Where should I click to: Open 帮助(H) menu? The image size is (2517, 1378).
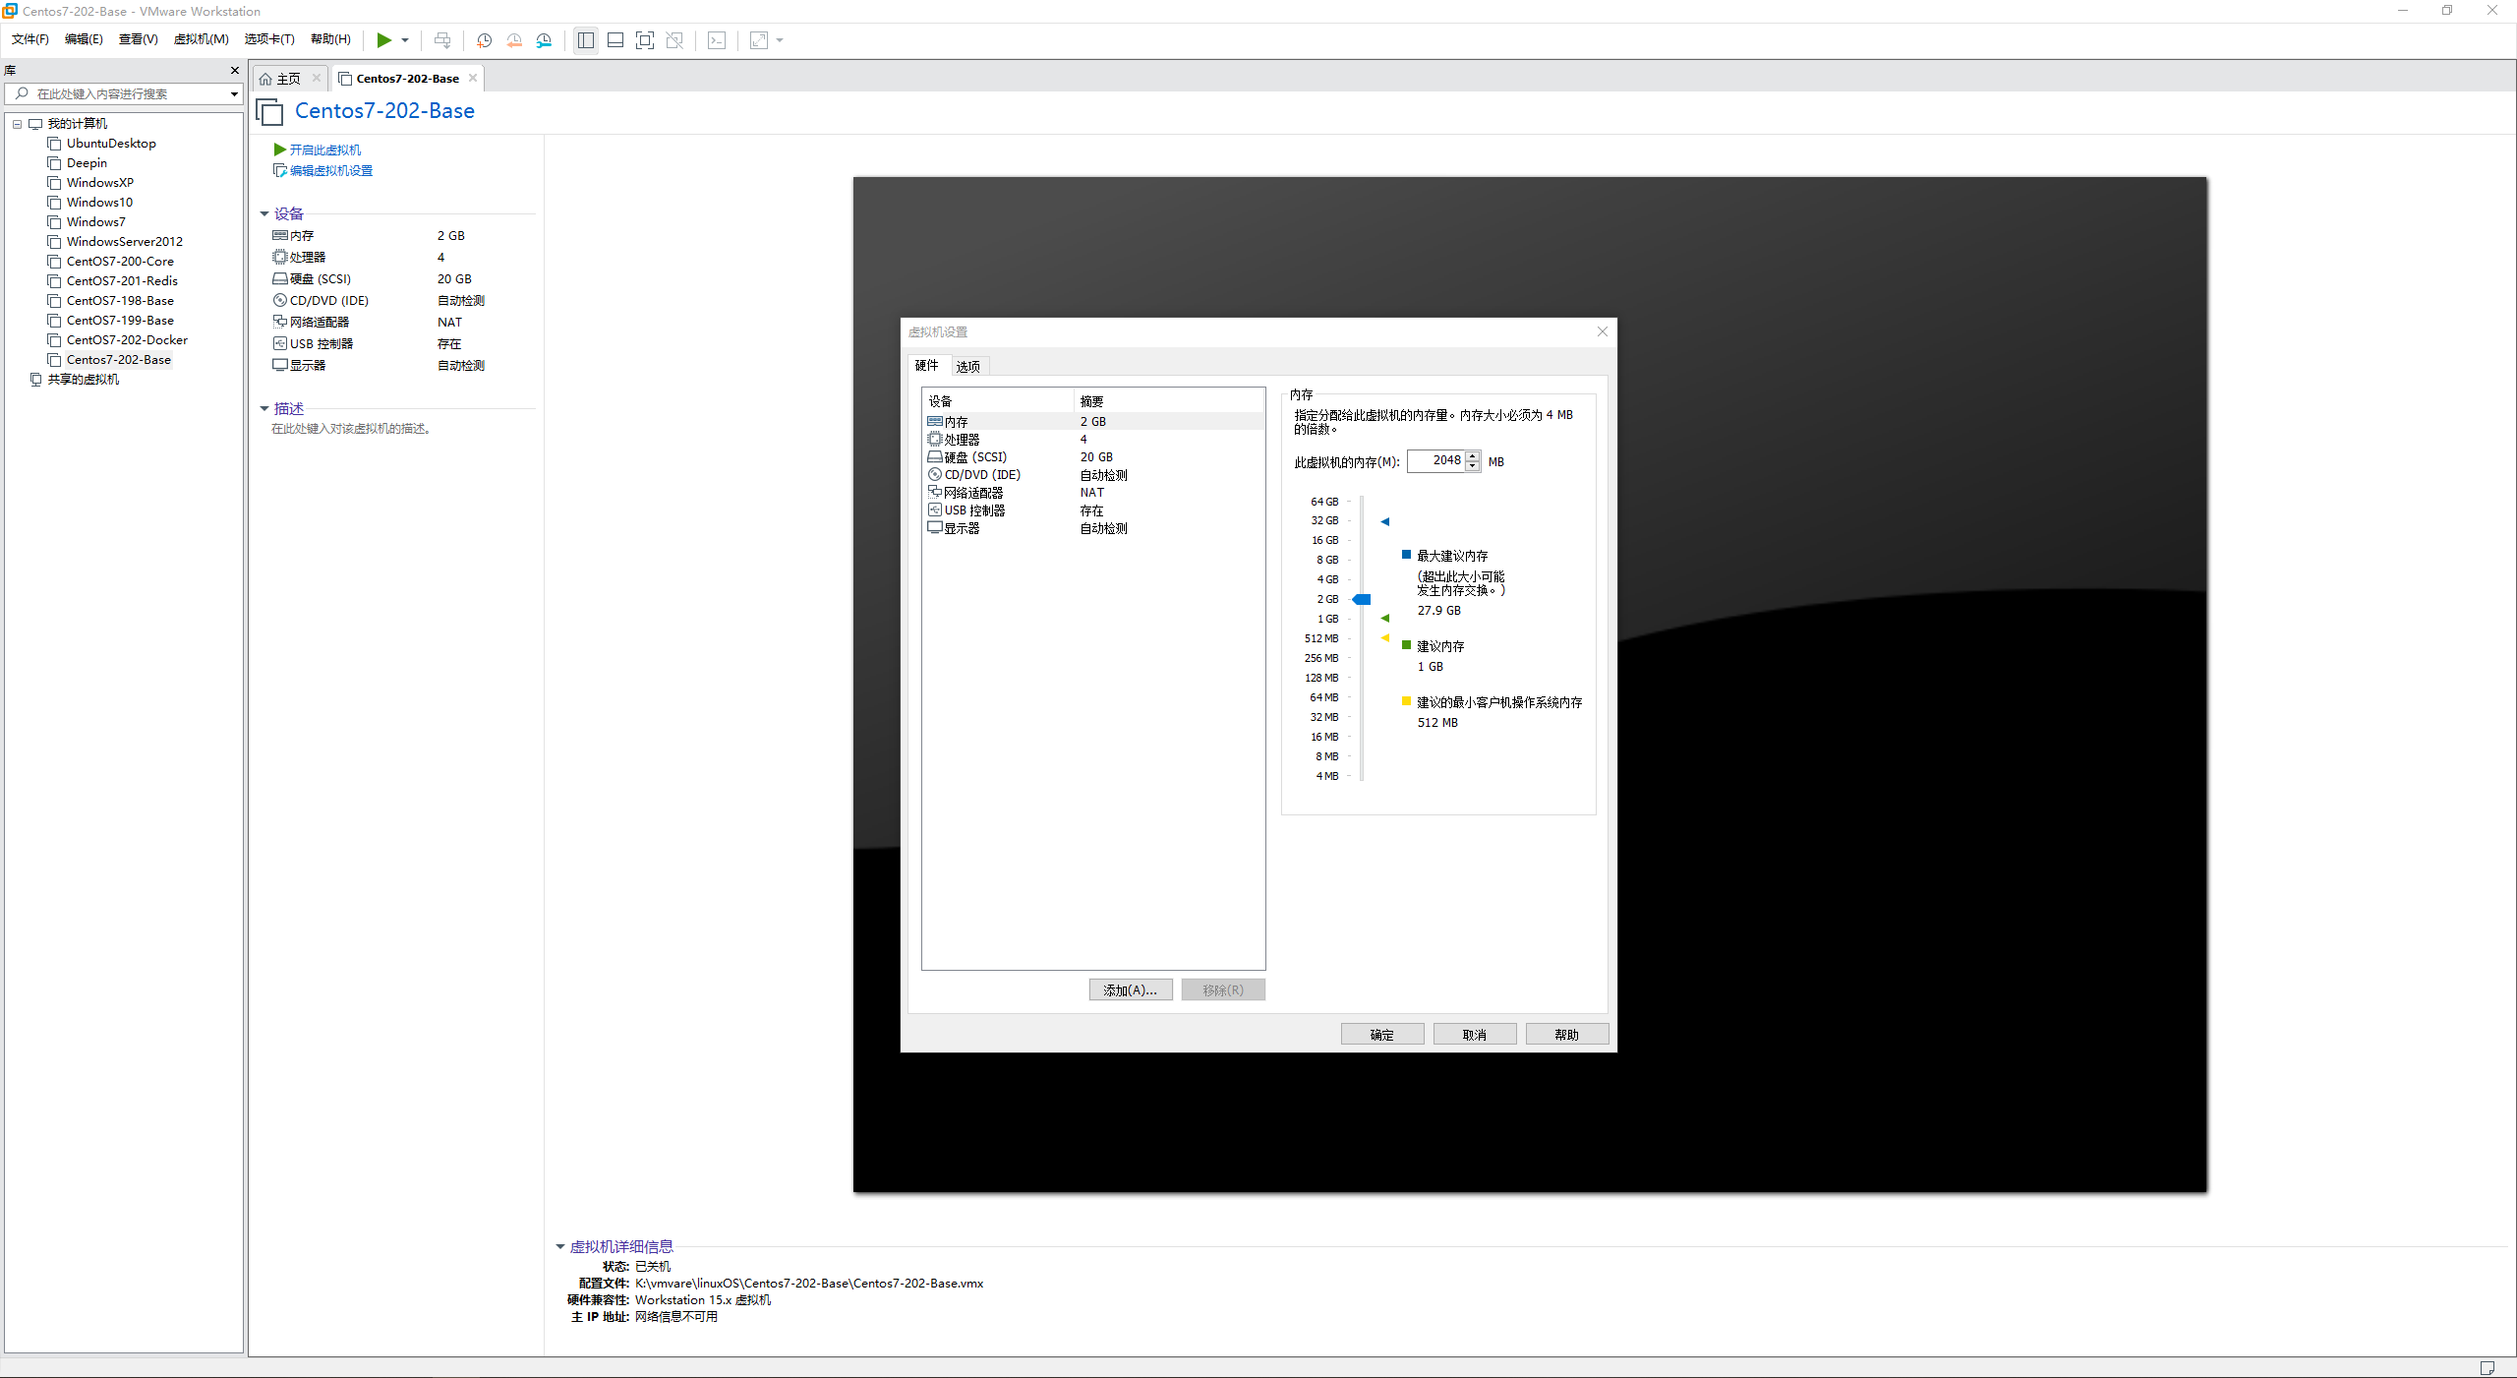tap(330, 39)
